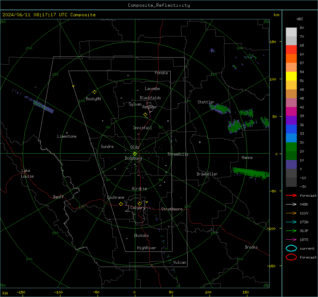The height and width of the screenshot is (297, 318).
Task: Click the yellow diamond marker near RockyMH
Action: 94,92
